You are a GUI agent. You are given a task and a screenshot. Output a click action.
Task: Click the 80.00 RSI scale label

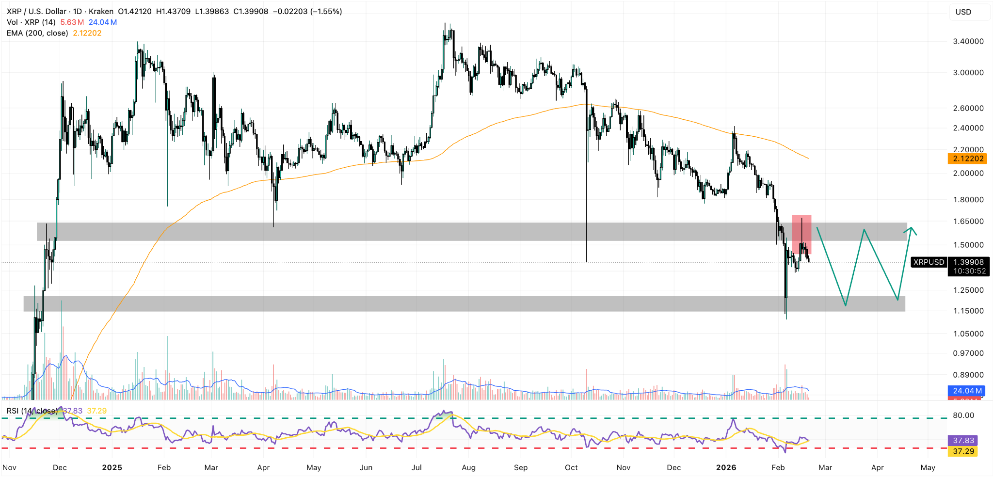click(963, 415)
